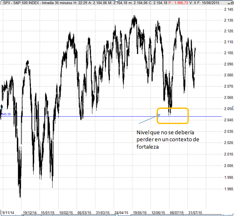Click the 08/07/15 date on time axis
234x216 pixels.
[x=177, y=213]
